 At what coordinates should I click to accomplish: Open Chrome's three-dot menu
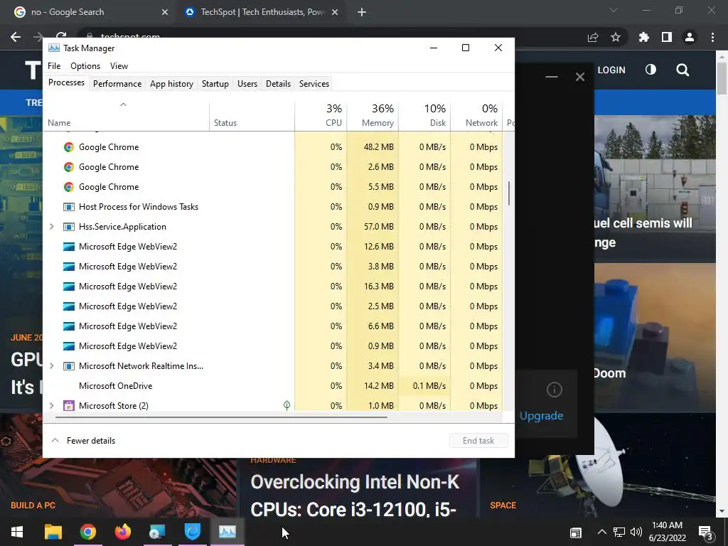[712, 37]
